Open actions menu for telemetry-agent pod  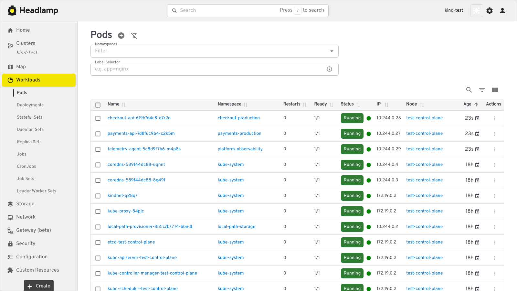tap(494, 149)
